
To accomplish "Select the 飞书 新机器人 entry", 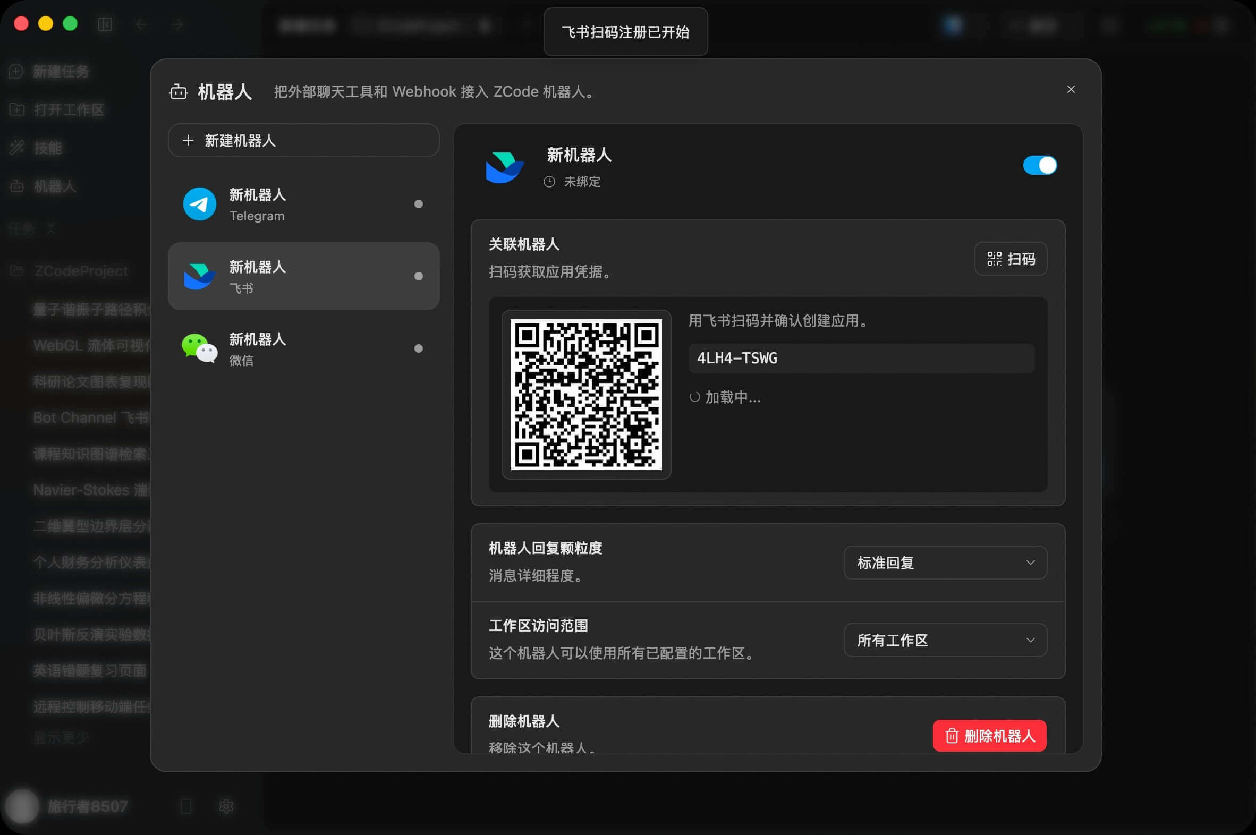I will coord(303,276).
